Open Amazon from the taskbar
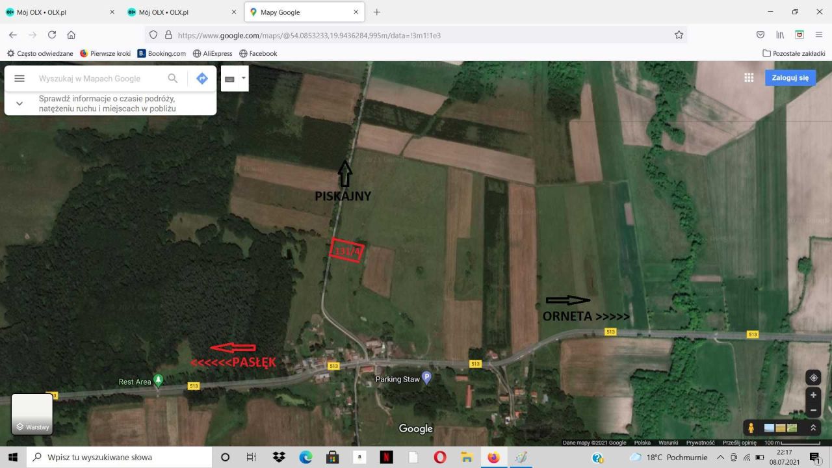The height and width of the screenshot is (468, 832). [359, 457]
